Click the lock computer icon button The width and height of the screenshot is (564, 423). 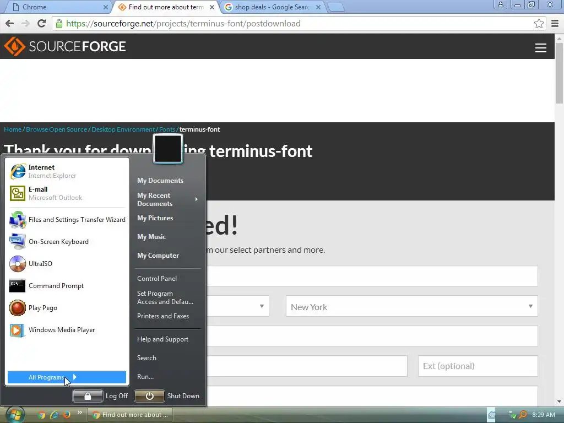point(88,396)
